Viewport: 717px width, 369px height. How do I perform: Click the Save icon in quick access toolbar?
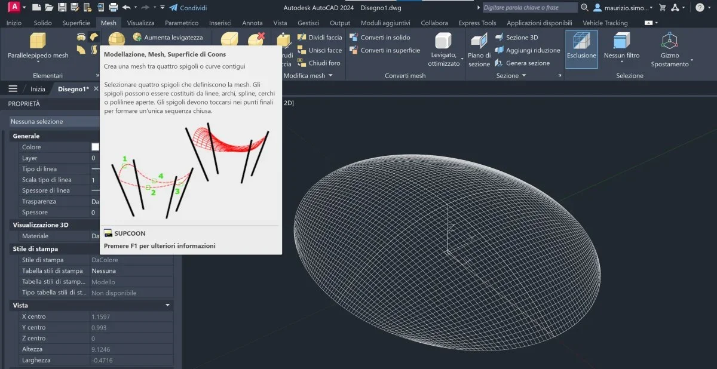(63, 8)
